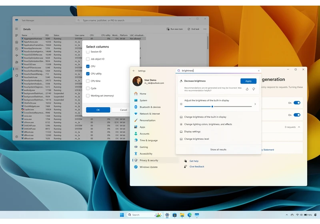This screenshot has width=320, height=224.
Task: Turn off the first On toggle in Settings
Action: [297, 103]
